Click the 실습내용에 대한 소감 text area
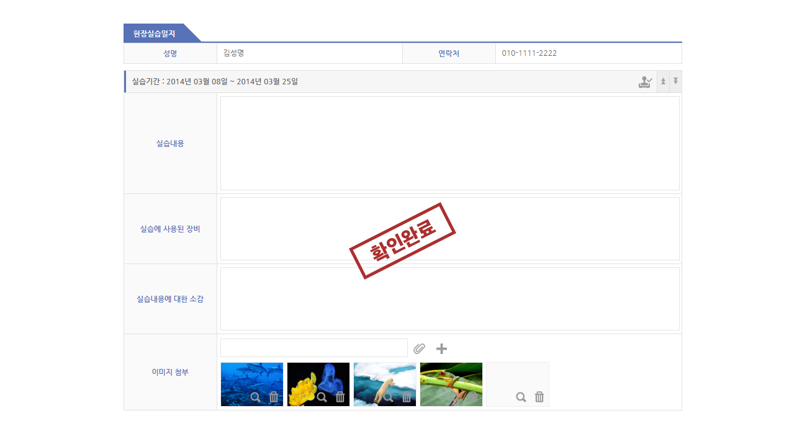The image size is (802, 434). click(449, 299)
